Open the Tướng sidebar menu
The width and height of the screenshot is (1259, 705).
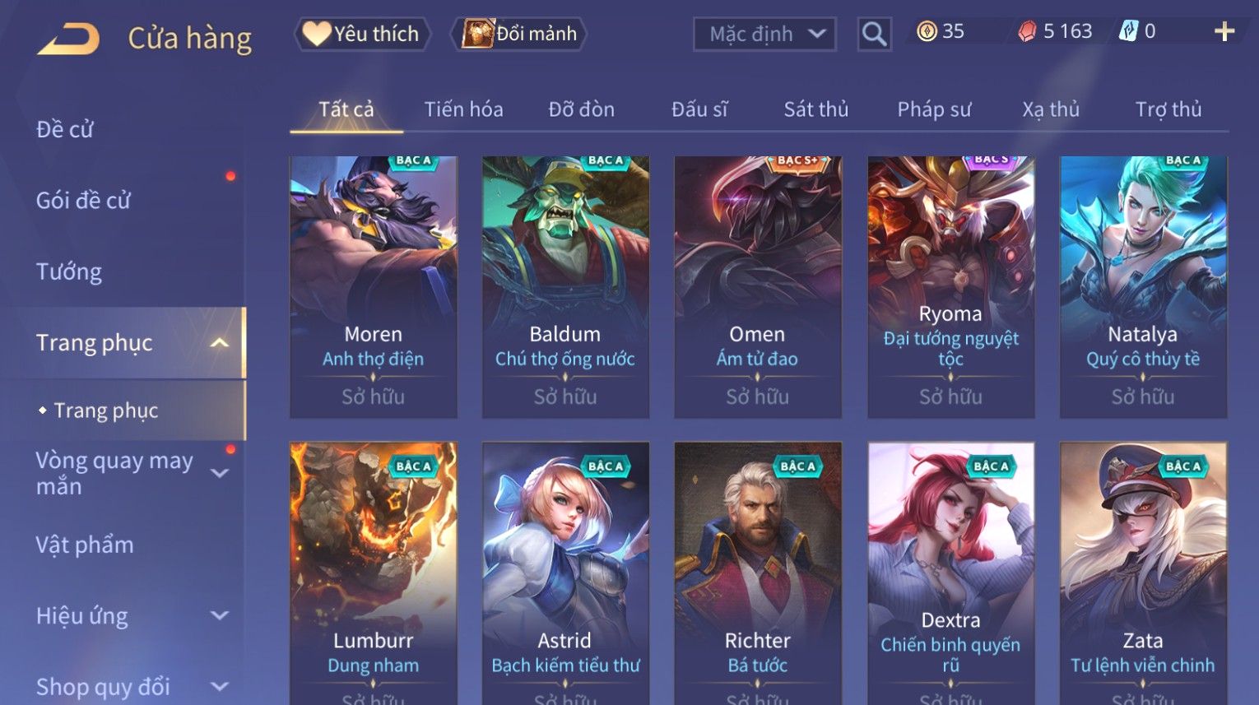pos(69,271)
